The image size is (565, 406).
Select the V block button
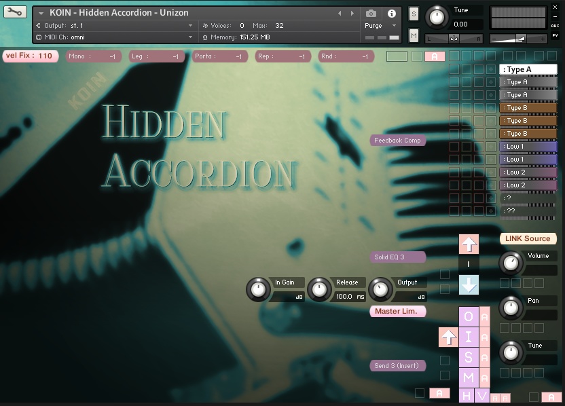click(x=482, y=396)
